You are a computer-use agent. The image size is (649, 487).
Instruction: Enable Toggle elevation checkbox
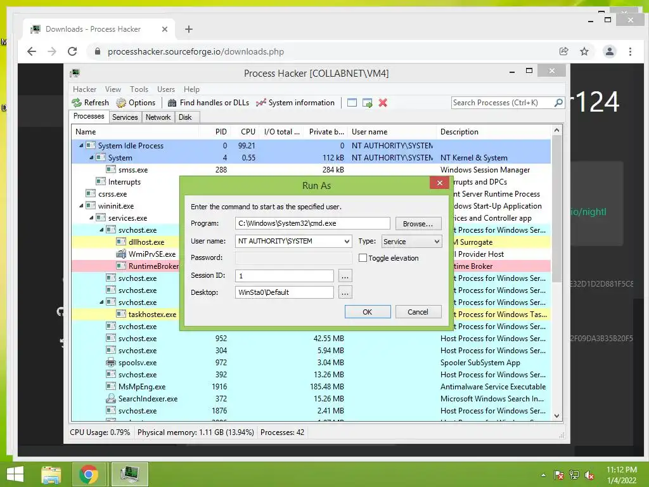click(x=363, y=258)
